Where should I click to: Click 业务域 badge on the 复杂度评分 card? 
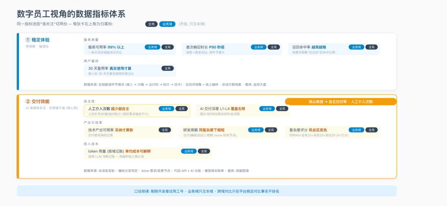point(356,130)
